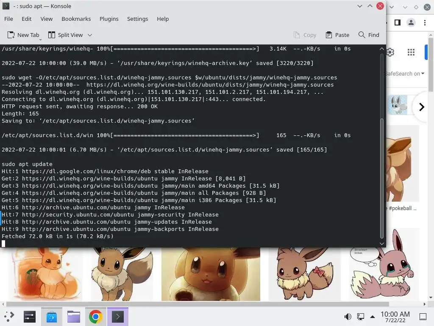
Task: Open the Chrome profile avatar
Action: [411, 22]
